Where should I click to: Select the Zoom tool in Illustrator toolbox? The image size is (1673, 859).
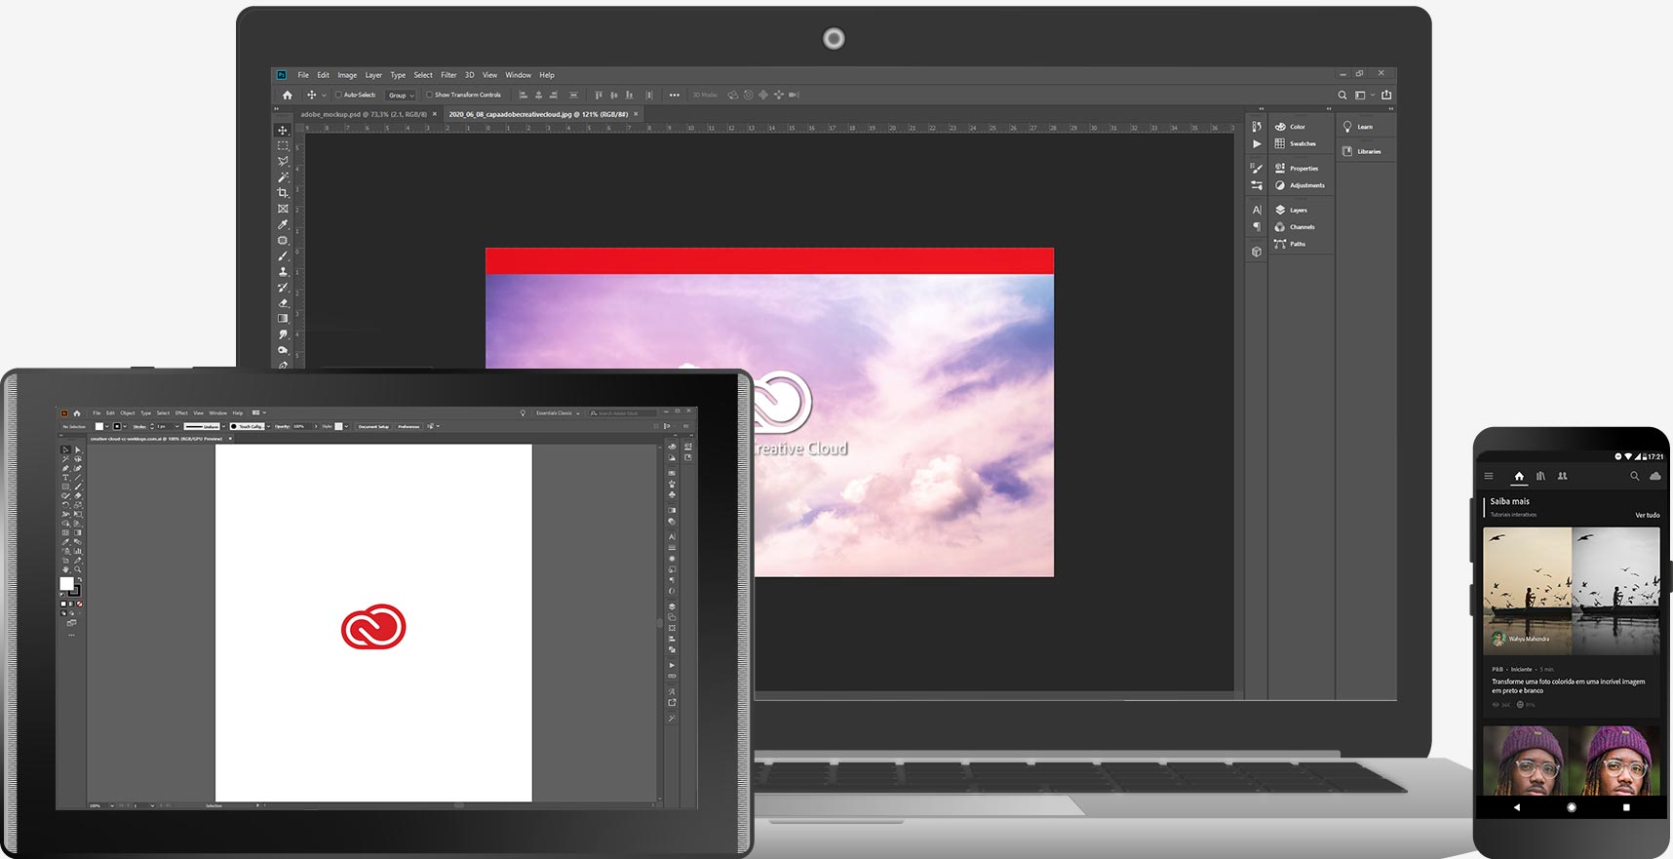(77, 569)
